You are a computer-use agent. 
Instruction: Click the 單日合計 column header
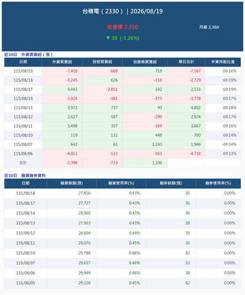click(186, 62)
